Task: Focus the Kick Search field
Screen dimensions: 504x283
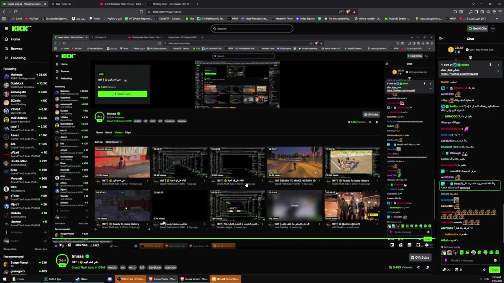Action: pyautogui.click(x=252, y=28)
